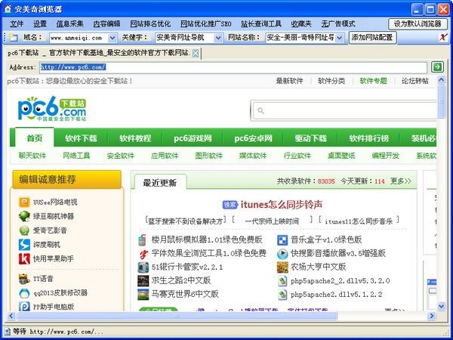Expand the 域名 domain dropdown
Screen dimensions: 453x340
click(x=112, y=38)
